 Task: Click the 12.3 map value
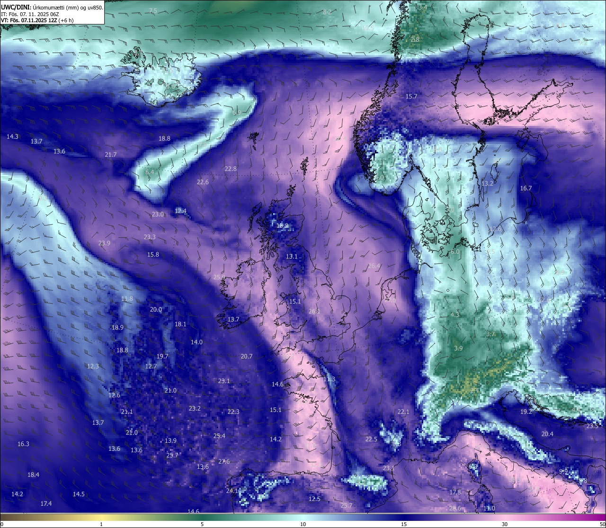click(93, 366)
